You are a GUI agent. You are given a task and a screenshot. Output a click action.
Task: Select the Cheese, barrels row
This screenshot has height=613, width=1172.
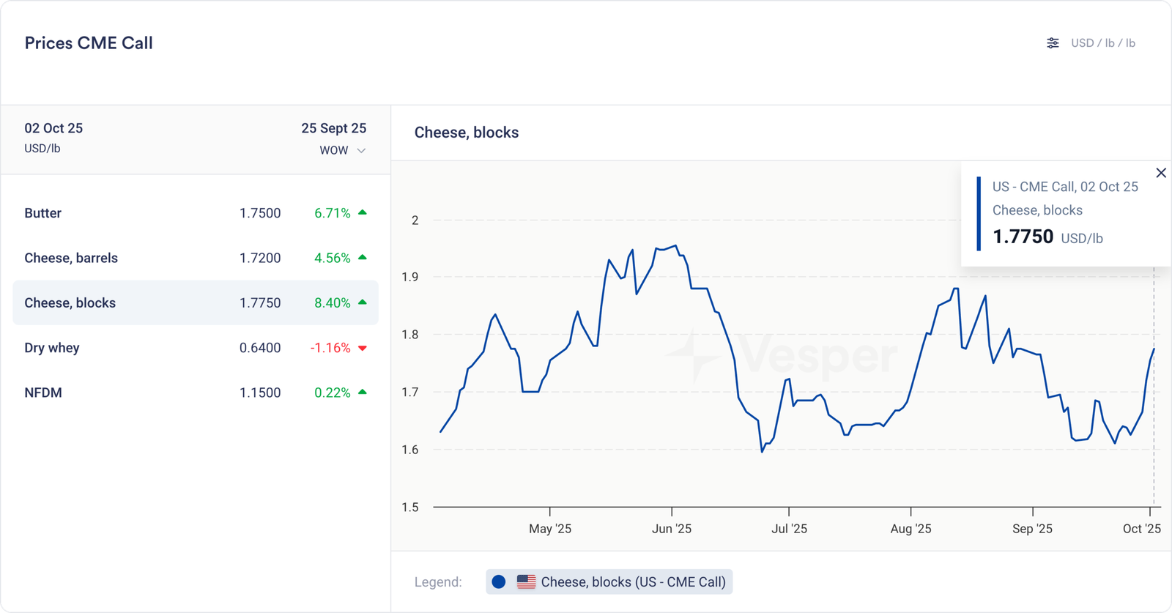pyautogui.click(x=195, y=258)
